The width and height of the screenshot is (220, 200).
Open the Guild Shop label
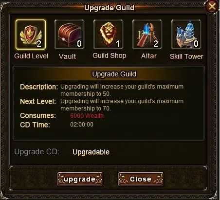[110, 56]
